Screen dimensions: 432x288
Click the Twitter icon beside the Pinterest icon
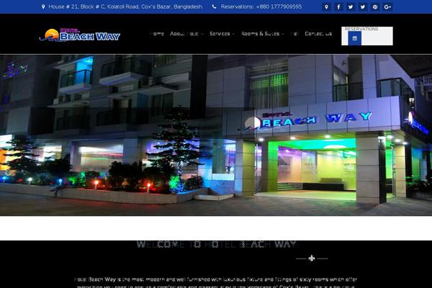[363, 7]
